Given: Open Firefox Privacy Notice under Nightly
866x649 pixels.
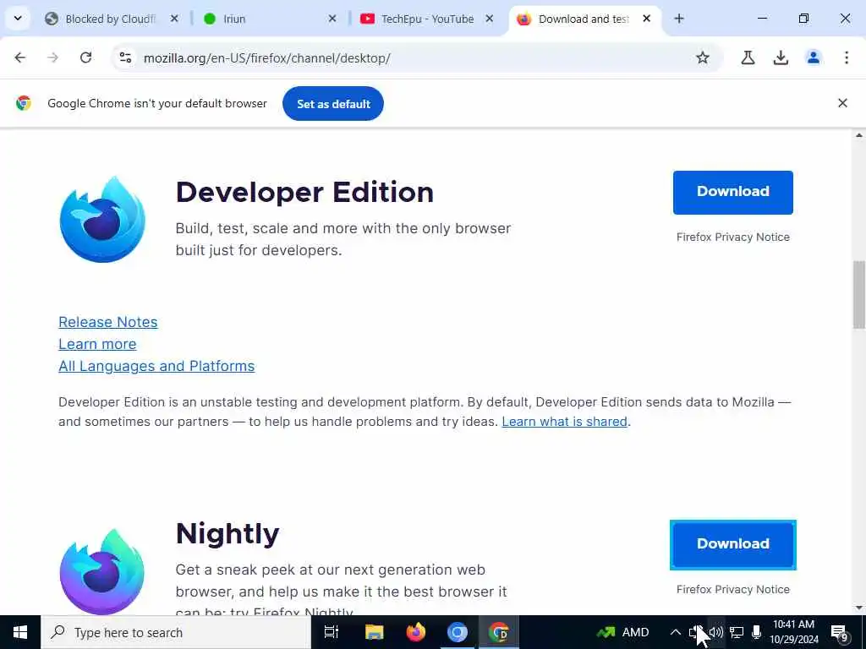Looking at the screenshot, I should point(733,589).
